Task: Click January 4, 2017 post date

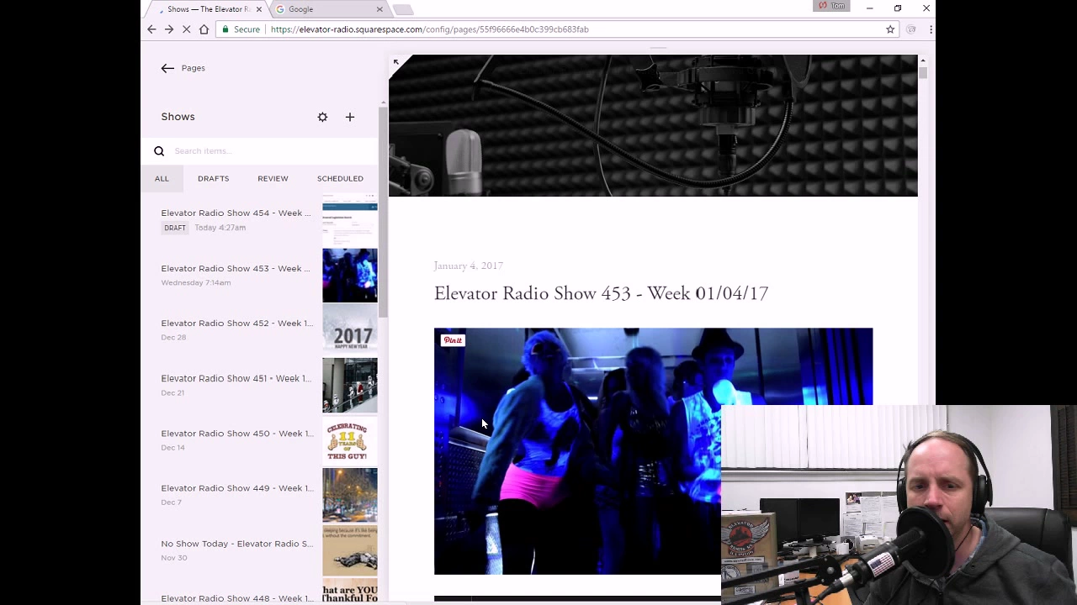Action: pos(468,266)
